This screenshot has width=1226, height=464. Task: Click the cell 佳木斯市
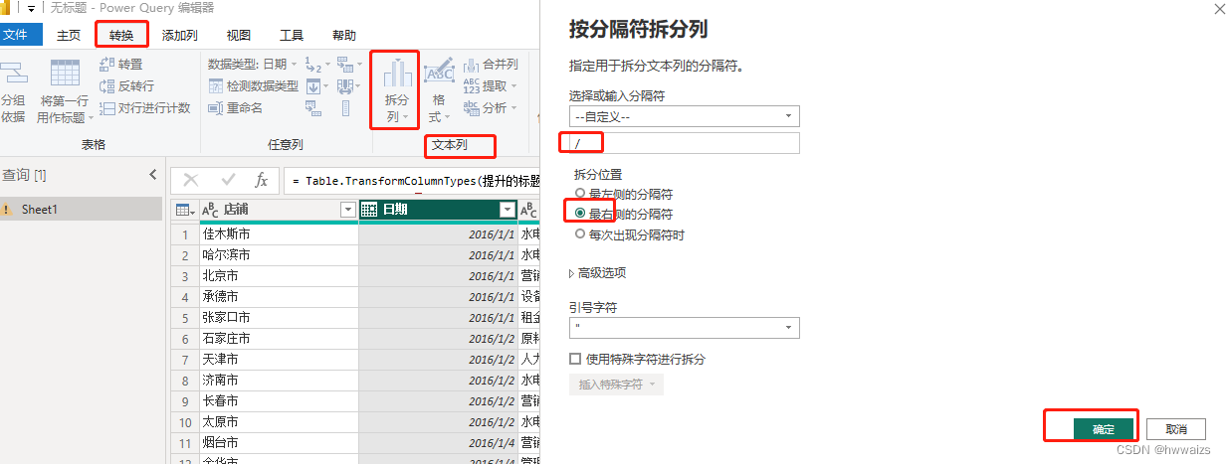[280, 234]
